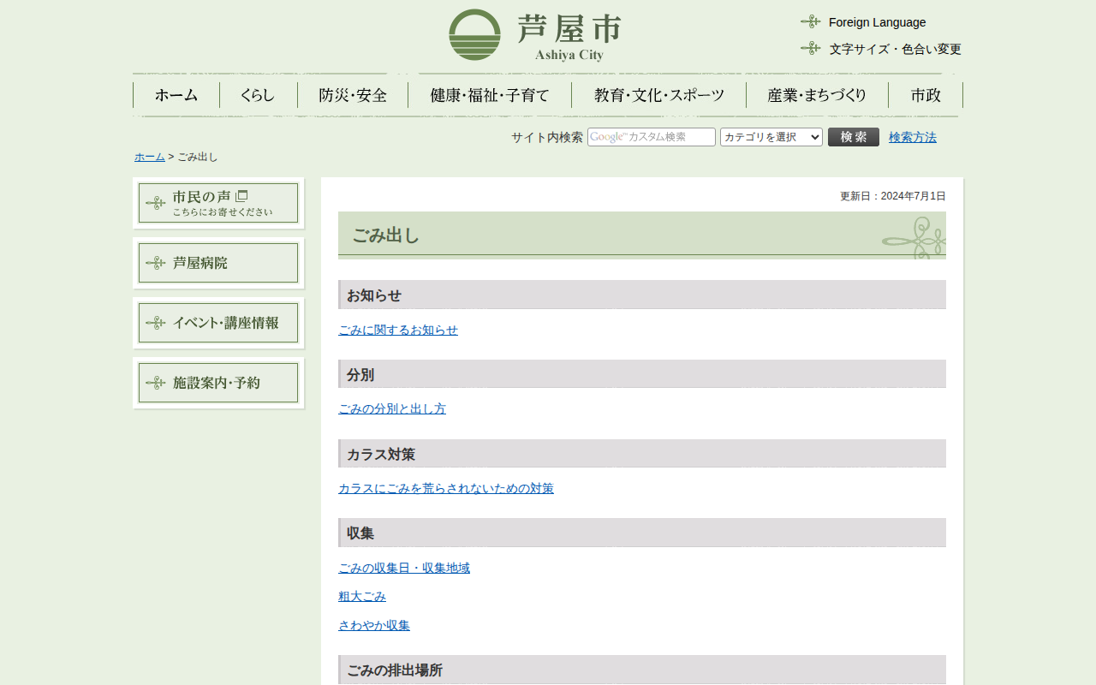Open the 粗大ごみ link
The image size is (1096, 685).
(x=362, y=597)
